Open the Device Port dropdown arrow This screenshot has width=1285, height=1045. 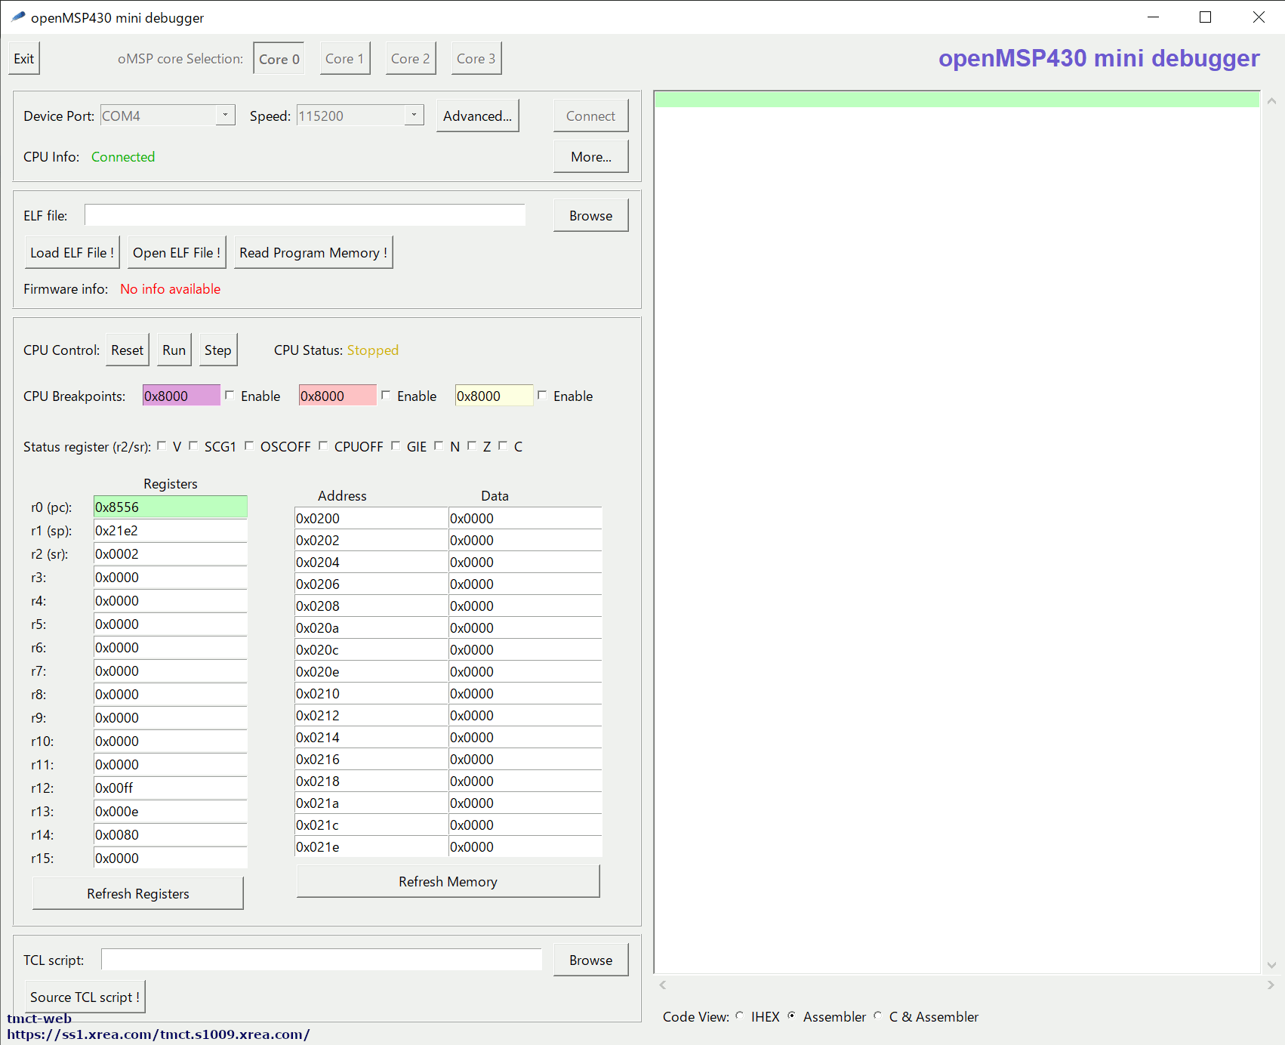tap(225, 115)
